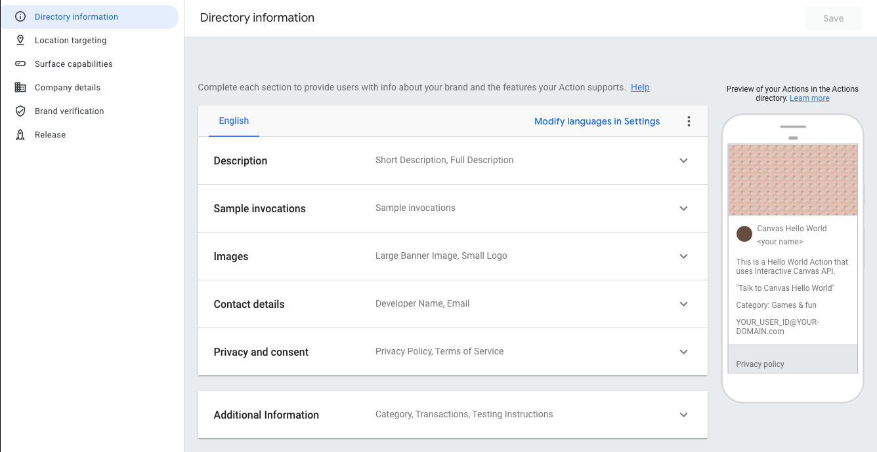Click the Location targeting pin icon

20,41
